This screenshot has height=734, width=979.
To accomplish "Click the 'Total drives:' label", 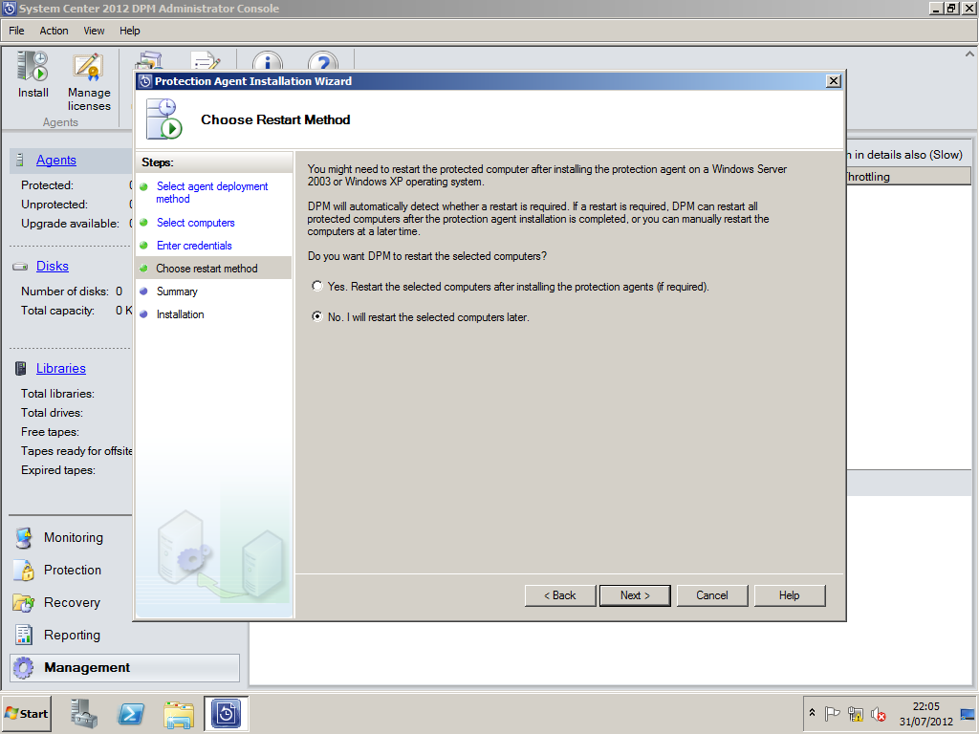I will 52,413.
